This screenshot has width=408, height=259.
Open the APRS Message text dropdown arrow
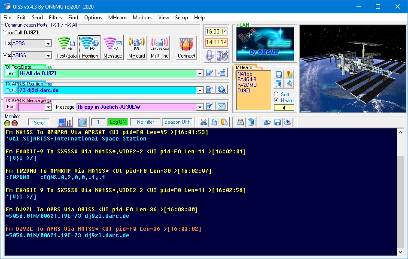point(200,107)
